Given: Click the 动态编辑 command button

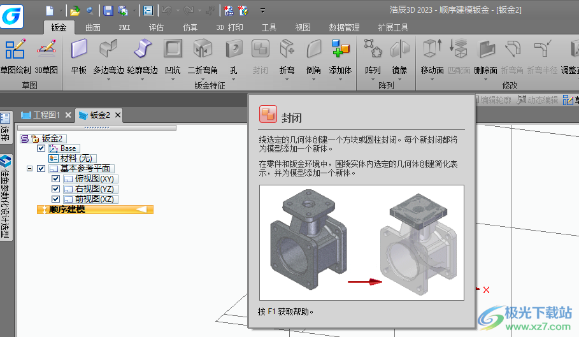Looking at the screenshot, I should (x=538, y=99).
